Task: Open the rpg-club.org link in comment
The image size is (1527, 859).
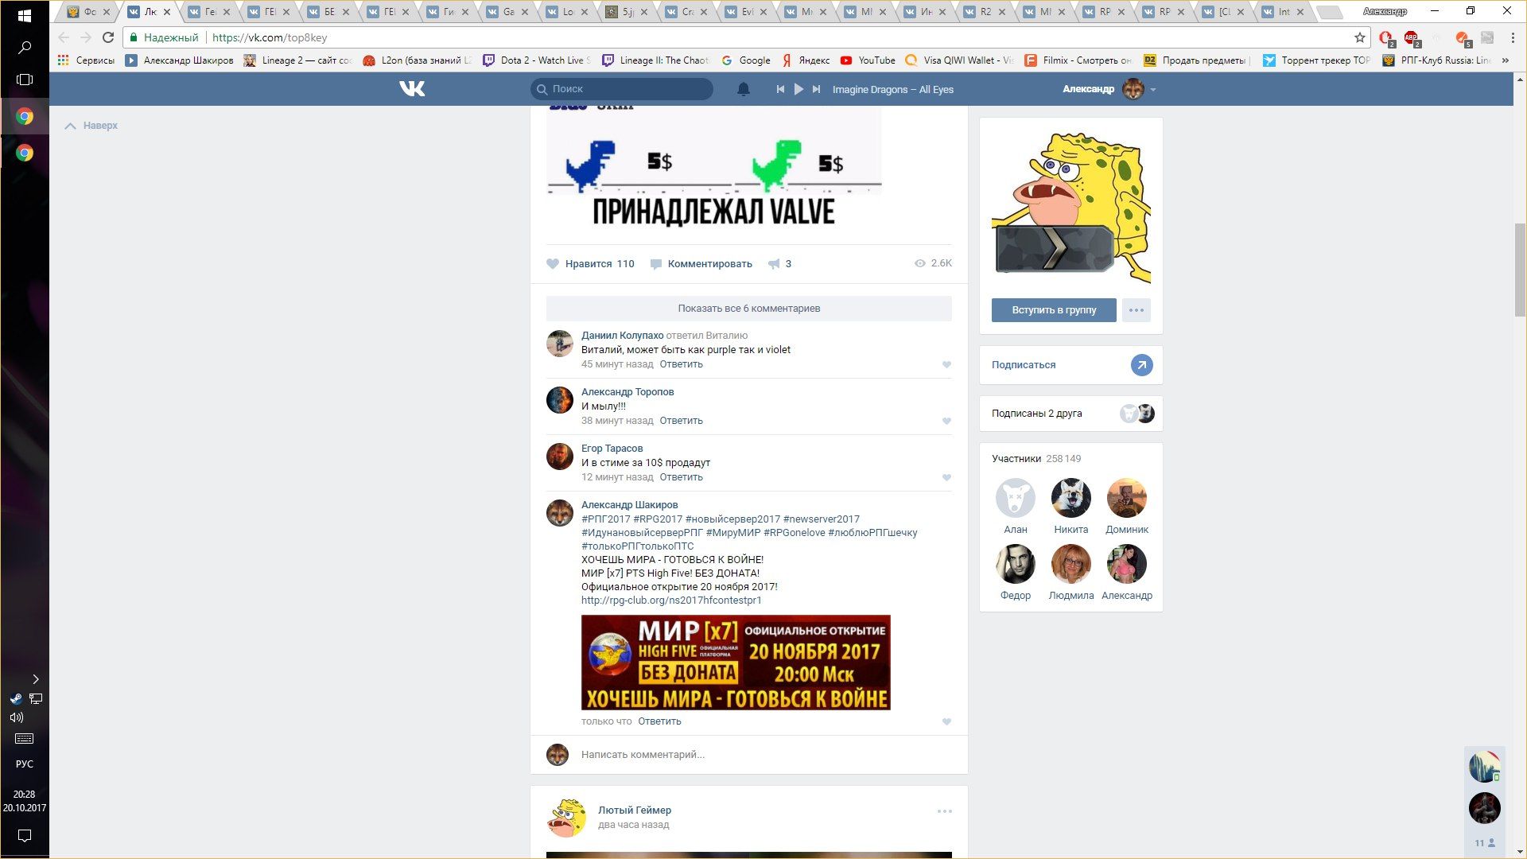Action: [670, 601]
